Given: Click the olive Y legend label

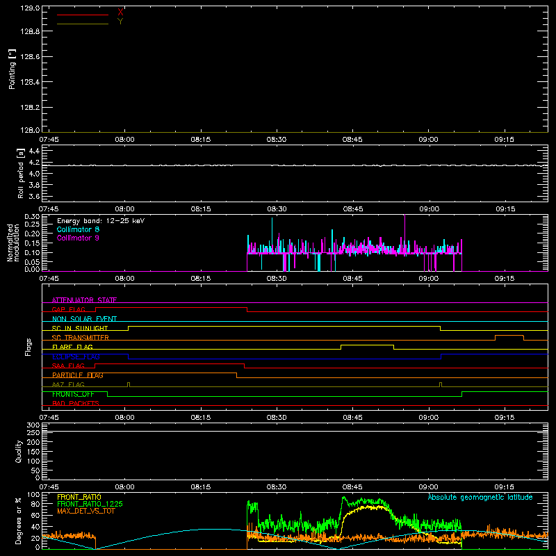Looking at the screenshot, I should point(120,22).
